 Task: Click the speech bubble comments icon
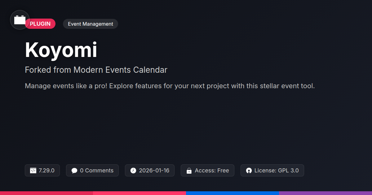[x=74, y=171]
